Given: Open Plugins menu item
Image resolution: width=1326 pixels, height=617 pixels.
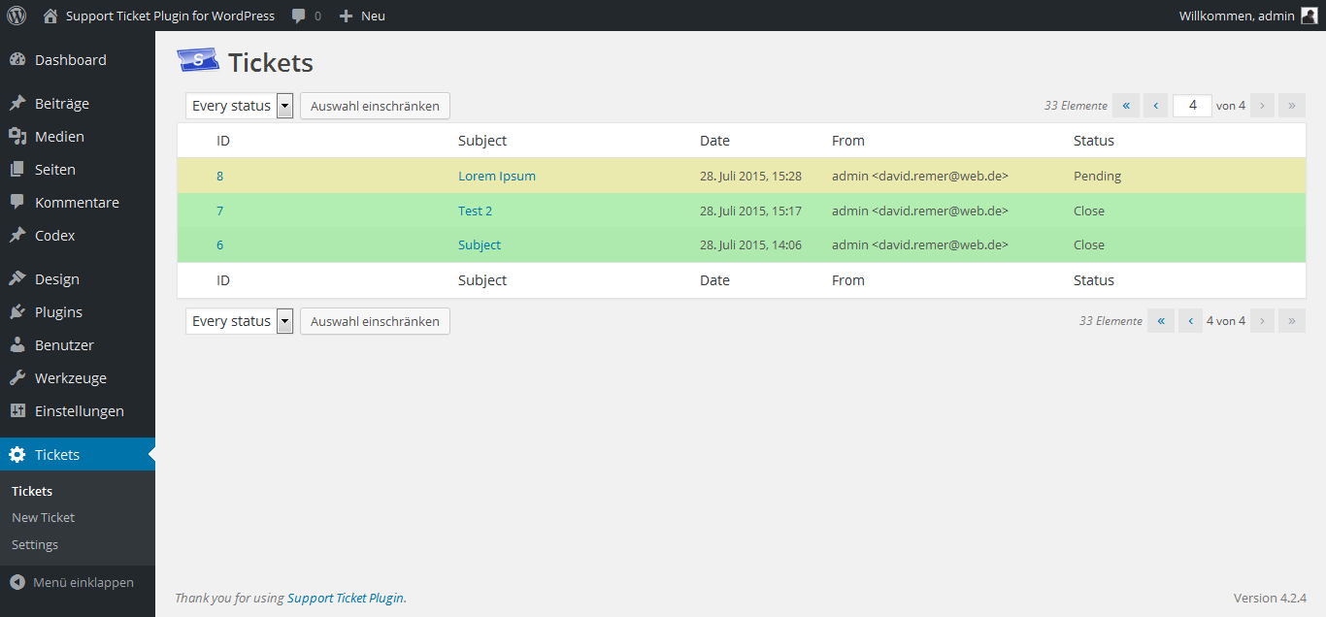Looking at the screenshot, I should (78, 312).
